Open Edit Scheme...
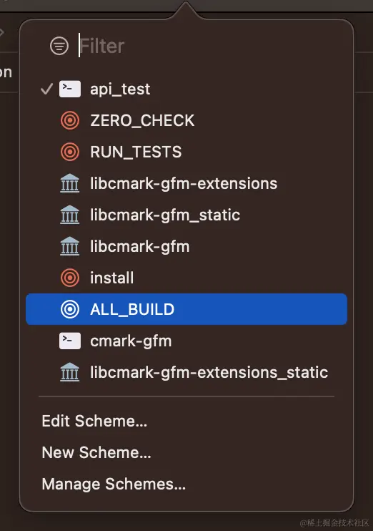The image size is (373, 531). pyautogui.click(x=95, y=421)
